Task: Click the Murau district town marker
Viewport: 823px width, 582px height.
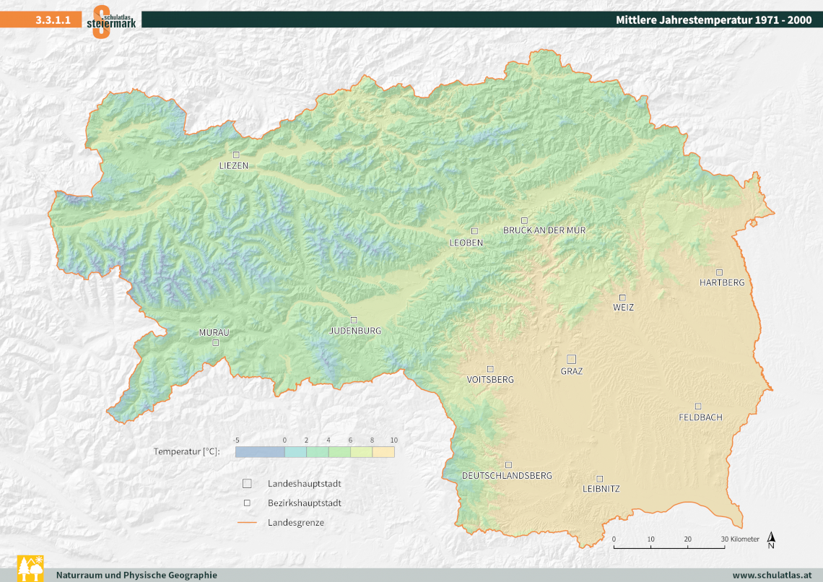Action: pyautogui.click(x=215, y=343)
